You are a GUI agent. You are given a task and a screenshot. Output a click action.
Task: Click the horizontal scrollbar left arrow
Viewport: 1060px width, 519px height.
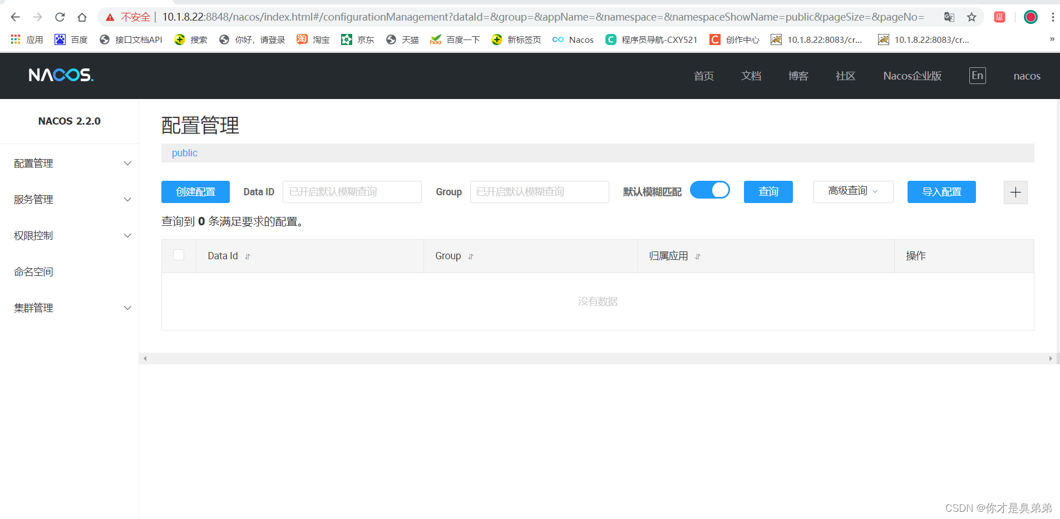pyautogui.click(x=145, y=359)
